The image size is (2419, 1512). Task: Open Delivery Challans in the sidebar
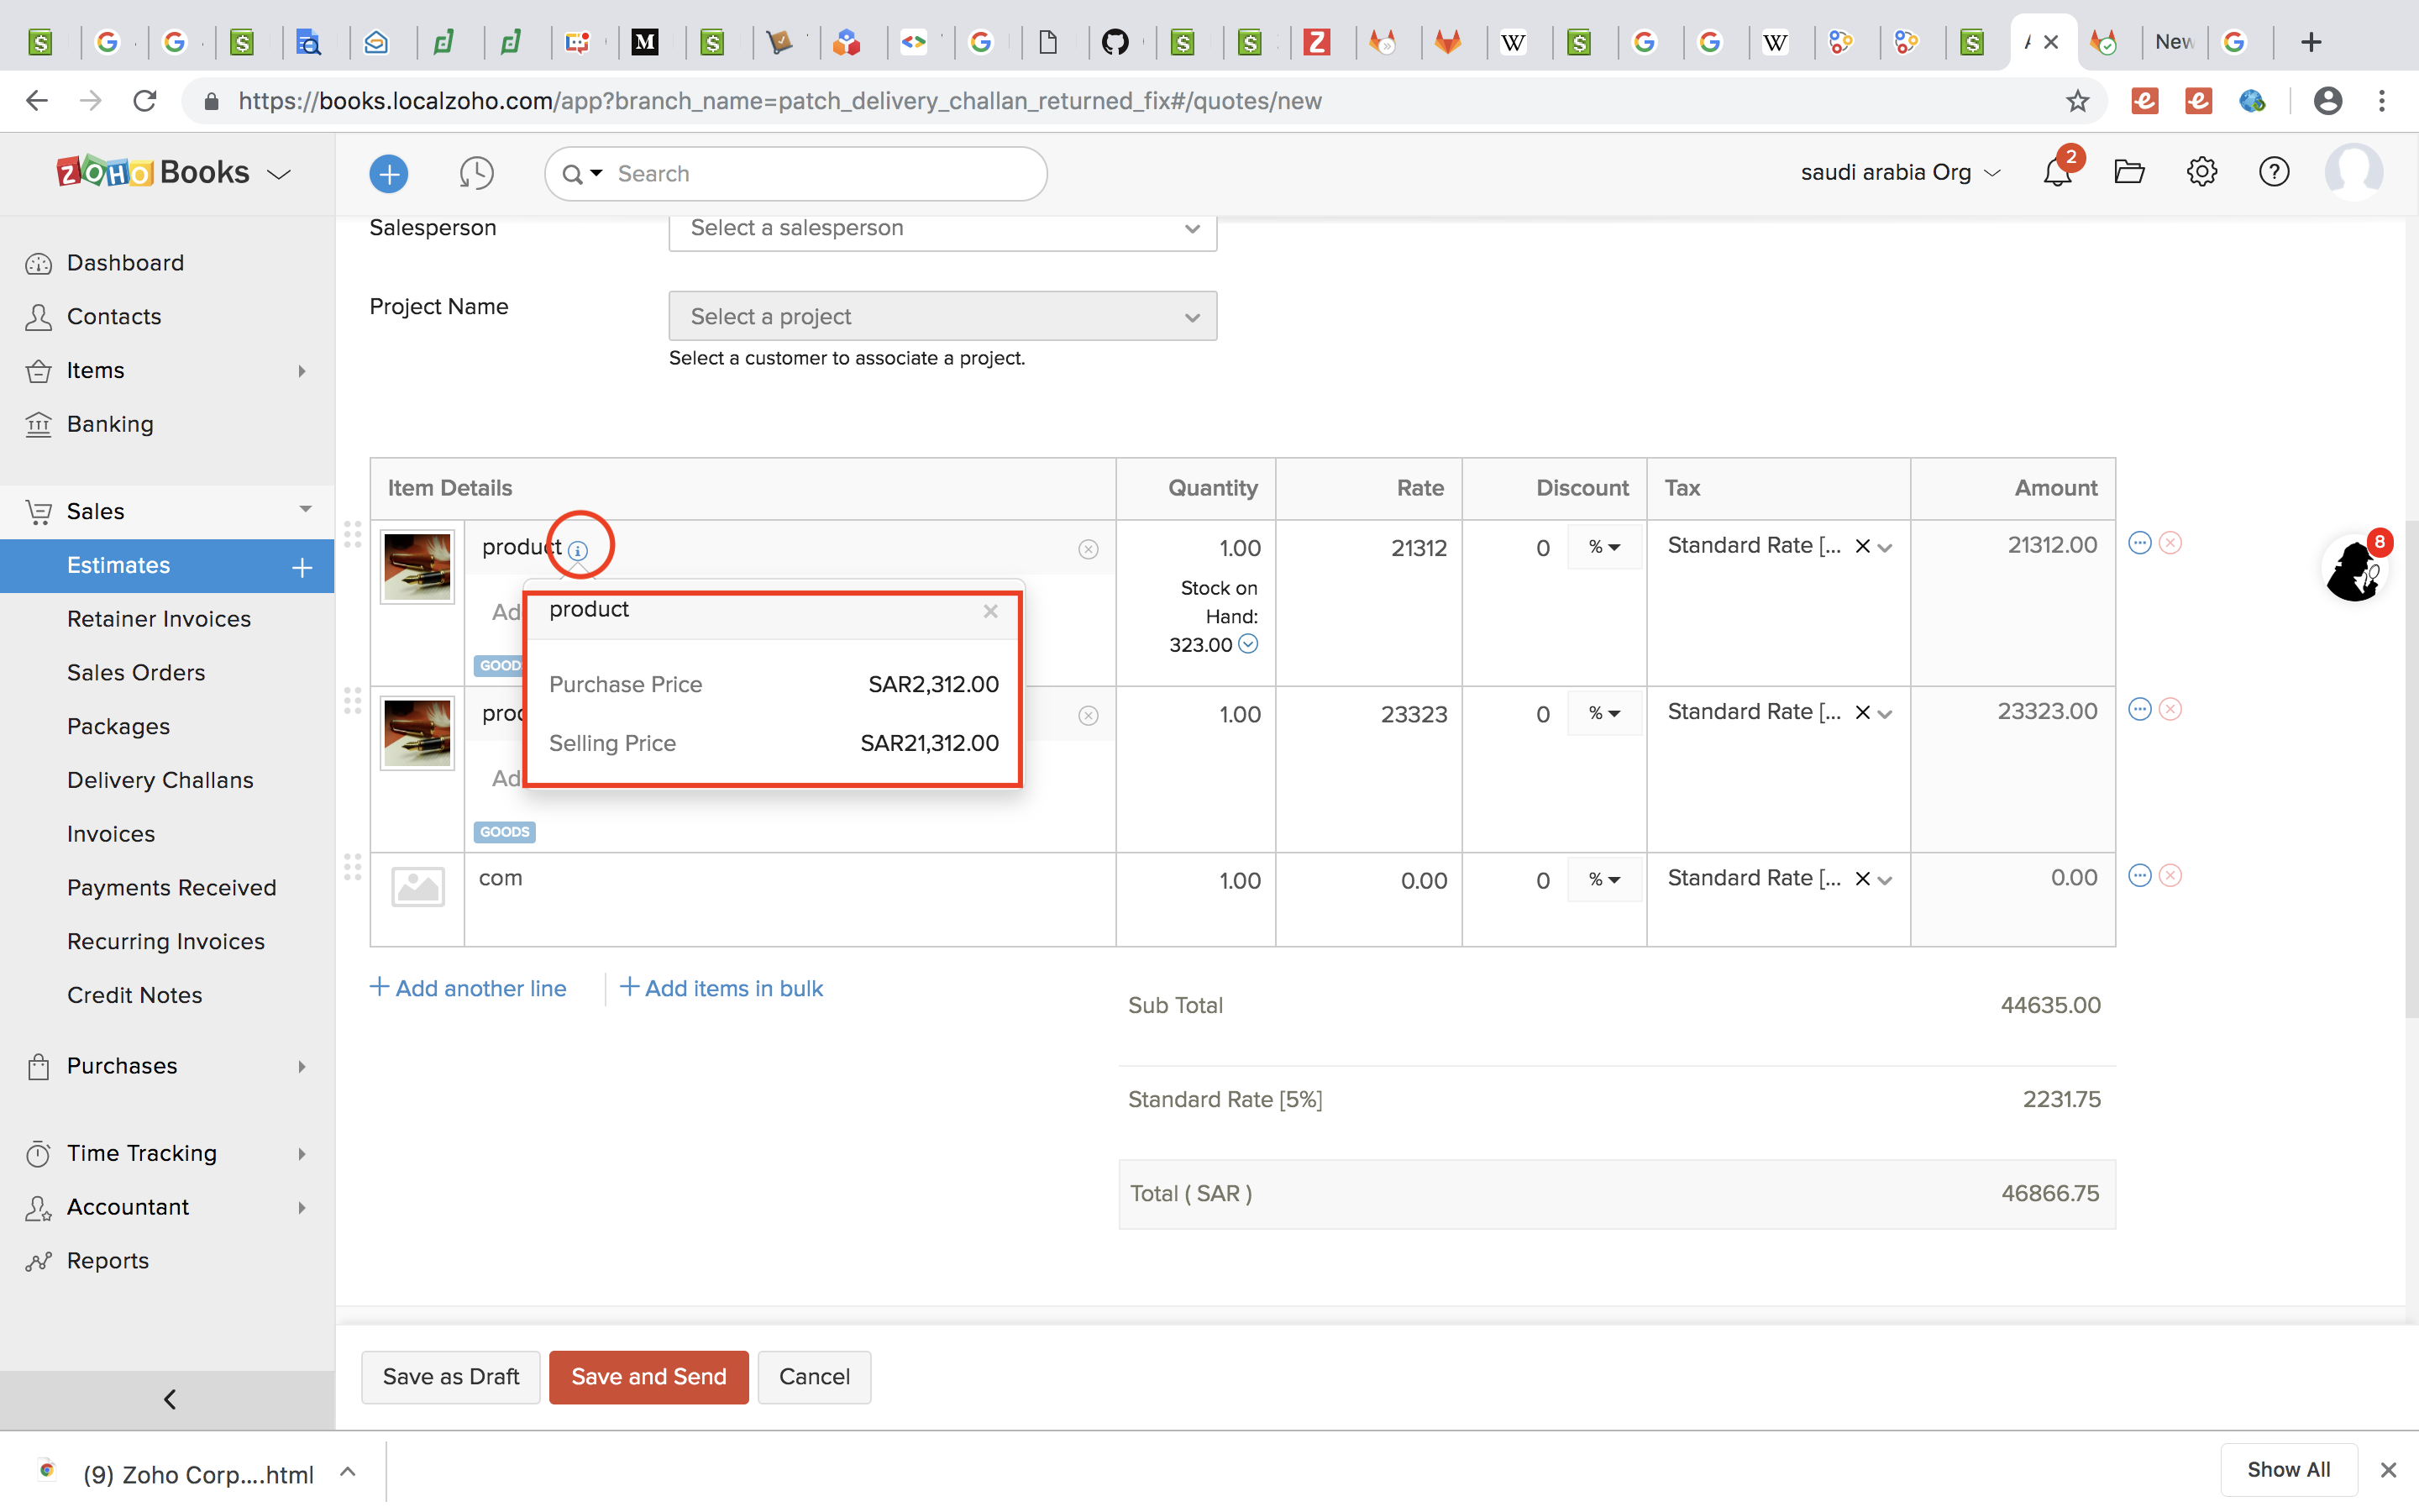tap(160, 780)
